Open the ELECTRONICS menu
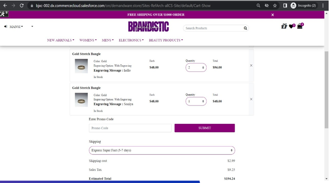The width and height of the screenshot is (331, 183). point(131,40)
